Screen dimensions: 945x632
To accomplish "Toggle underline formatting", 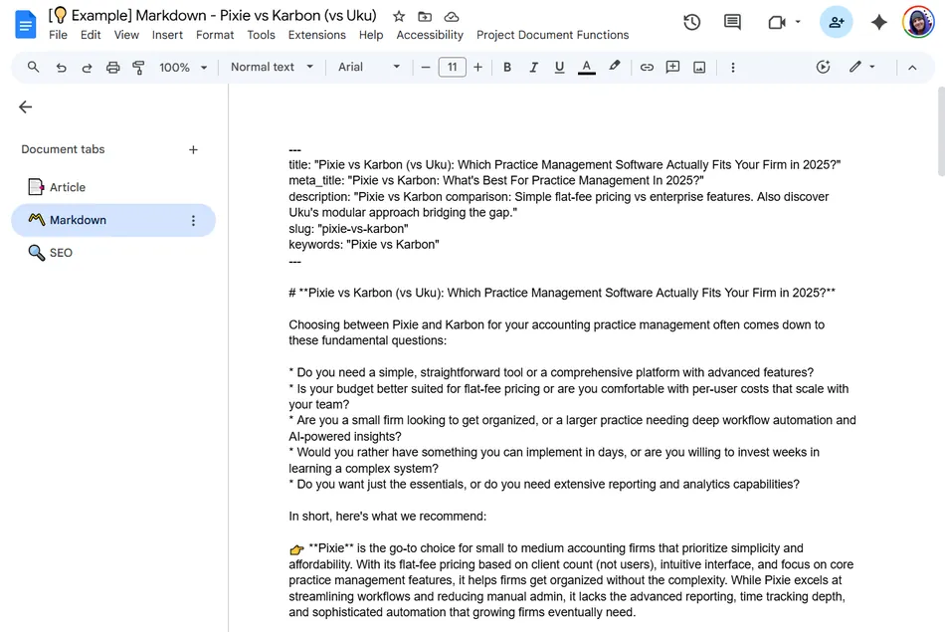I will click(x=559, y=67).
